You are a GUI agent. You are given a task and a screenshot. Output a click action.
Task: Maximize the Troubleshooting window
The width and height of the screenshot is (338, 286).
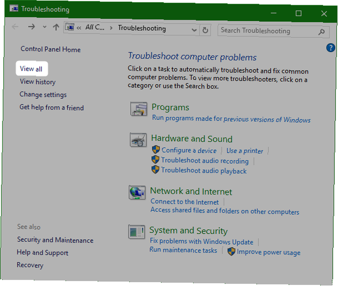click(x=298, y=14)
